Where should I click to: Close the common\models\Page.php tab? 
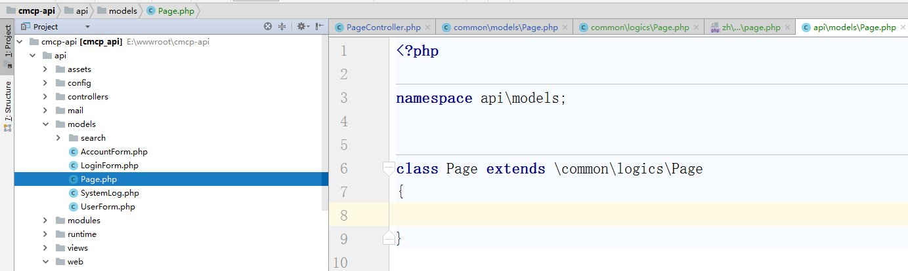coord(565,27)
